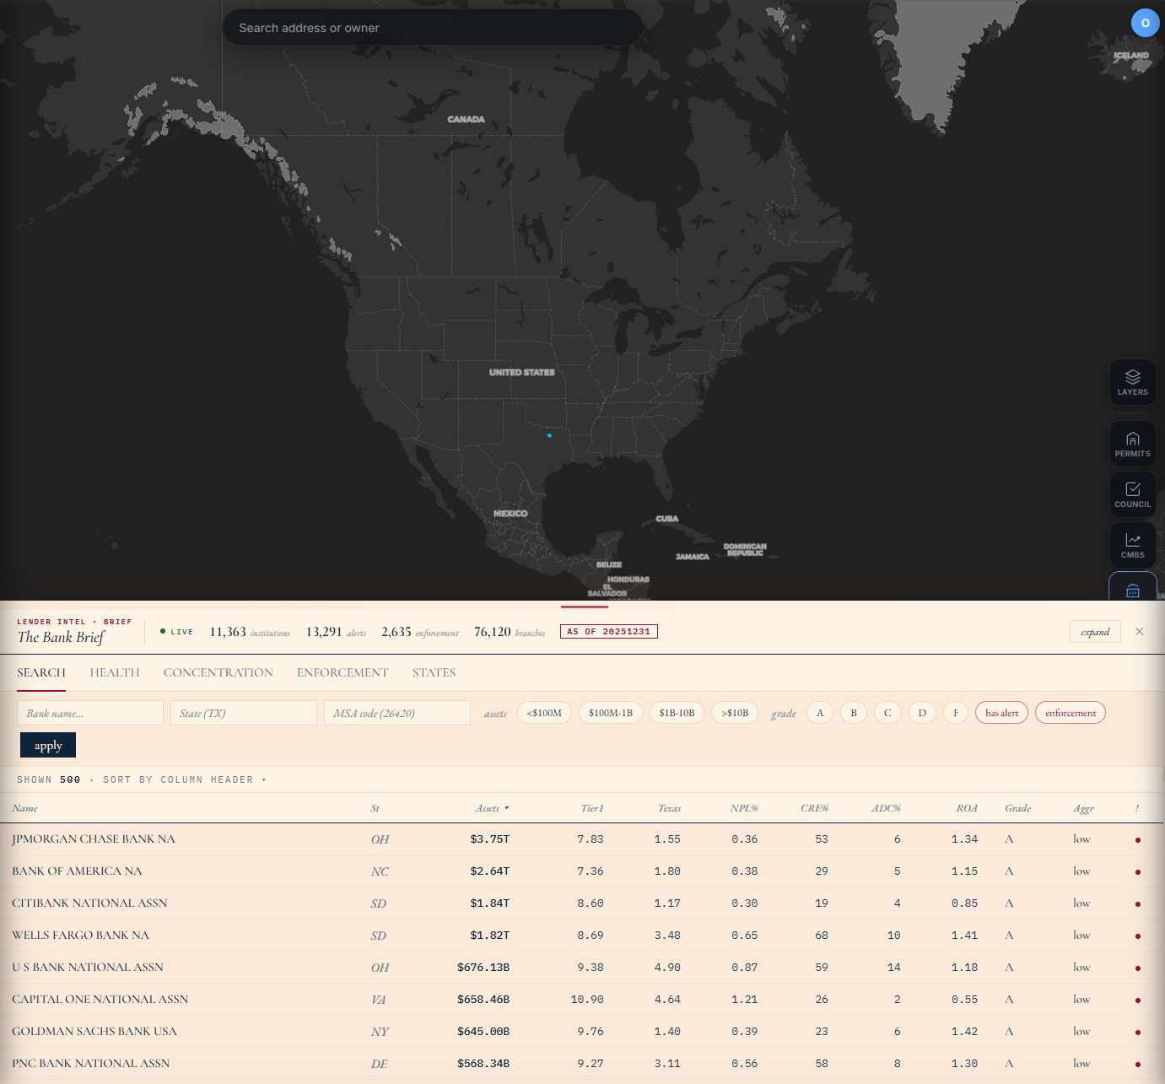Toggle the $1B-10B assets filter
Viewport: 1165px width, 1084px height.
pyautogui.click(x=677, y=713)
